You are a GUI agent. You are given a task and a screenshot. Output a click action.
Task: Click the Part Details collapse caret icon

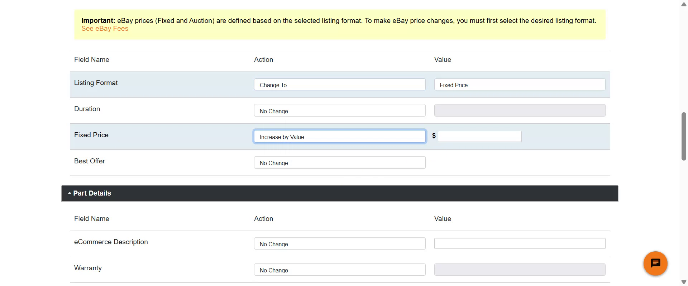70,193
